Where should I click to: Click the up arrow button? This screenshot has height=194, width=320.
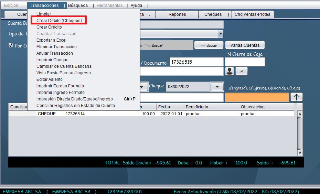(x=296, y=97)
